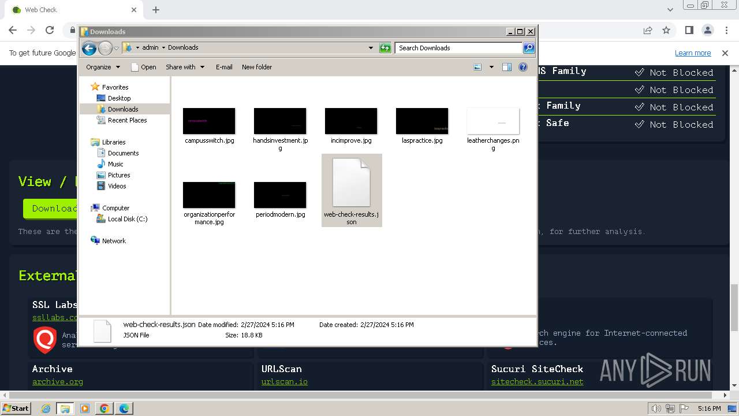Click the Learn more link
Image resolution: width=739 pixels, height=416 pixels.
click(x=693, y=53)
